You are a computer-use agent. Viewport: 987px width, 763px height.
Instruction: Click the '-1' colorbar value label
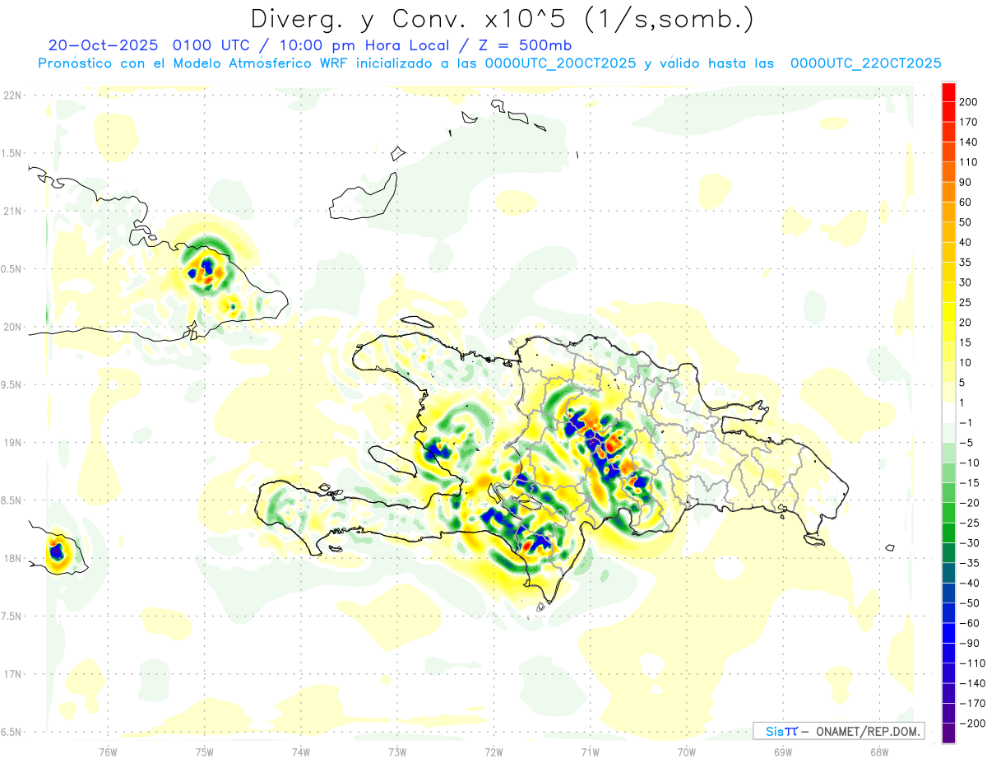(965, 422)
